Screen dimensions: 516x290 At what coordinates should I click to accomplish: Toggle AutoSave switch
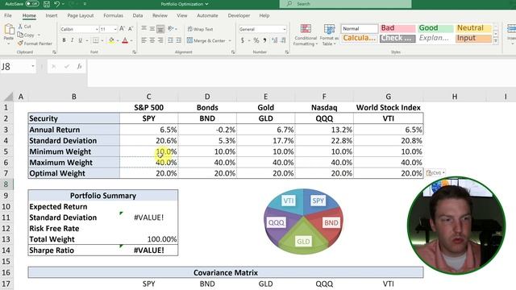pos(32,4)
